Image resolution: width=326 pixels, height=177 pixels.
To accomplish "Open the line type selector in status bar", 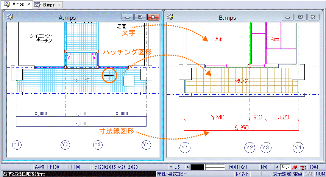I will tap(215, 167).
